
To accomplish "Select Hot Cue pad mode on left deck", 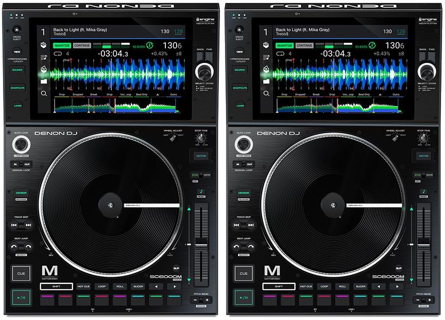I will [83, 286].
